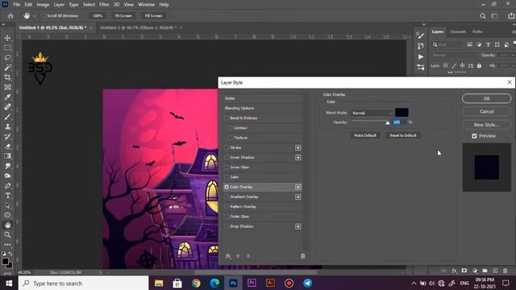Select the Frame tool
516x290 pixels.
coord(7,88)
